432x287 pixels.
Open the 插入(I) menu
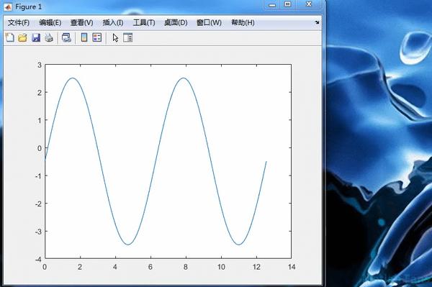point(113,22)
